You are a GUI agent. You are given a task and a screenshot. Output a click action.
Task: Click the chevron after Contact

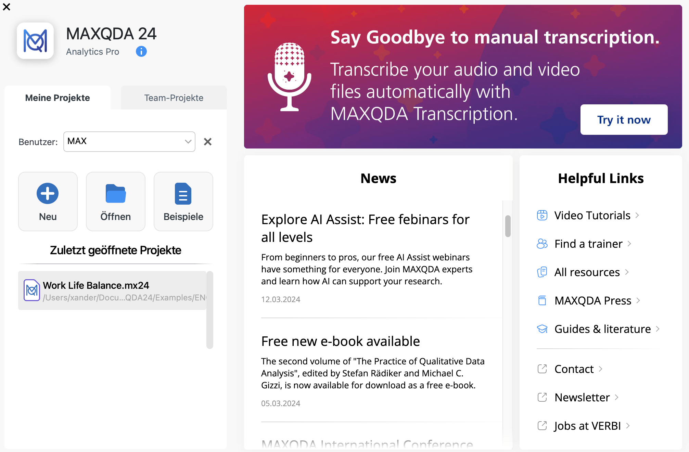click(601, 369)
